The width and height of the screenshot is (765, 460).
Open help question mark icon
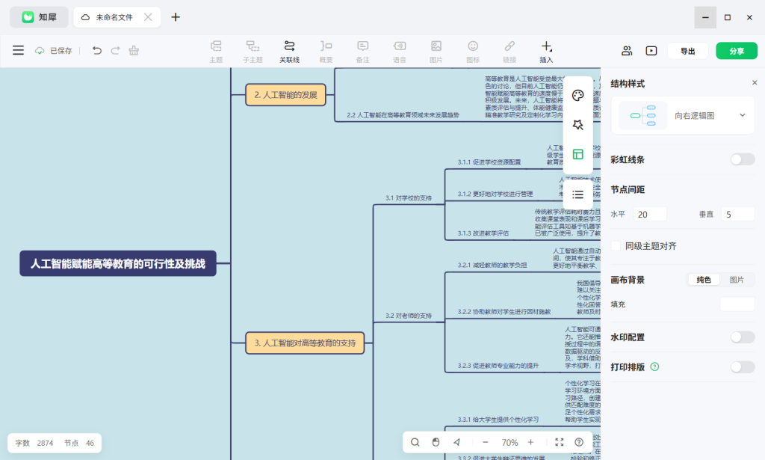click(x=579, y=442)
